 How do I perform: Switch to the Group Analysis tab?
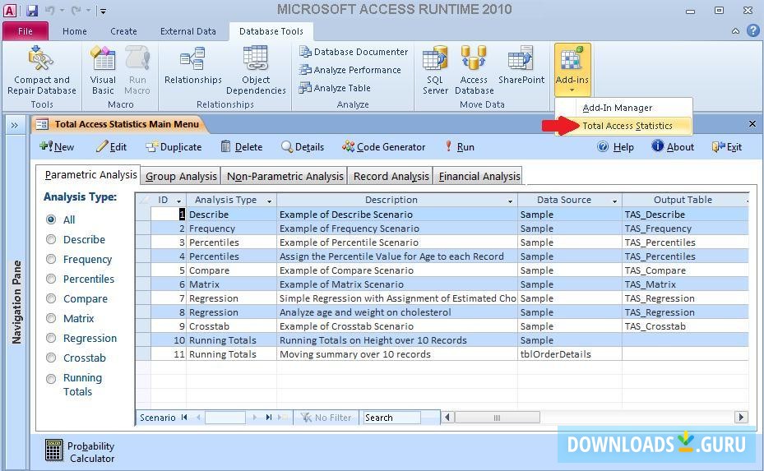[181, 177]
